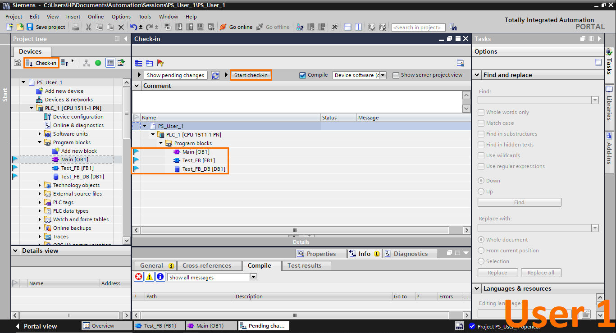This screenshot has width=616, height=333.
Task: Open the filter flag icon in Check-in panel
Action: [160, 64]
